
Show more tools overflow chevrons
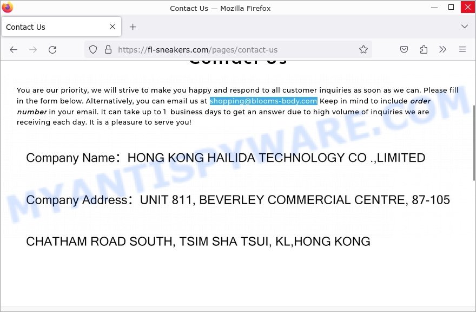(x=442, y=49)
